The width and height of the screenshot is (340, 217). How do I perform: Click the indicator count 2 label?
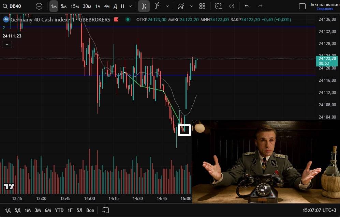(x=4, y=28)
